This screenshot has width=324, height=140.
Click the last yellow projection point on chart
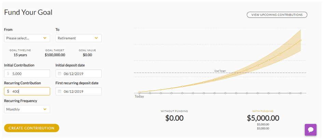click(x=301, y=40)
